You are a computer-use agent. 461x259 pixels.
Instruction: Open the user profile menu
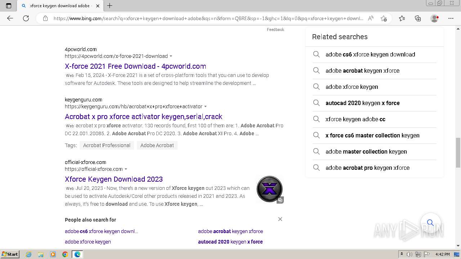[435, 18]
